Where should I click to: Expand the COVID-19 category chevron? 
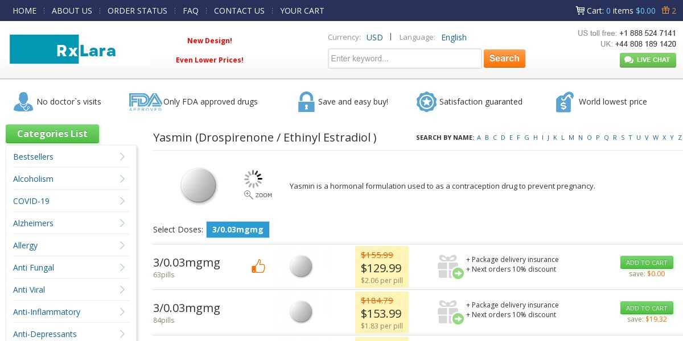(122, 201)
